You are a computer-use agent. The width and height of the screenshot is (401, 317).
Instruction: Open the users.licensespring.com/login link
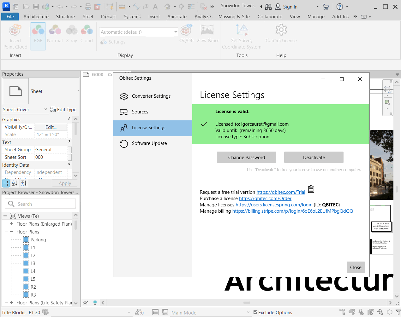pos(274,205)
